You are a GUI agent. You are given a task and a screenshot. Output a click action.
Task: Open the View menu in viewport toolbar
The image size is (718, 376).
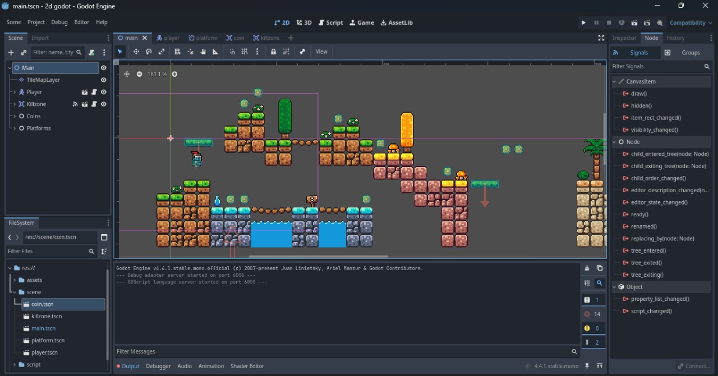[x=321, y=52]
